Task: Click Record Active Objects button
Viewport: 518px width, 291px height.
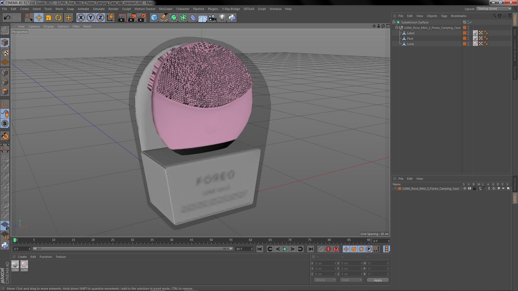Action: [321, 249]
